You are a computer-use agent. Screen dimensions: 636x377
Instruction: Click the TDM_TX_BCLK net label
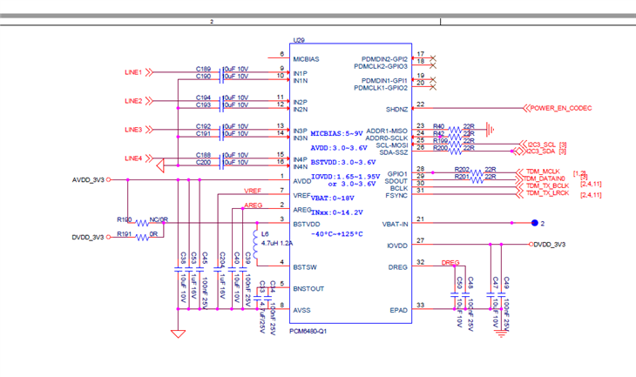[x=548, y=185]
